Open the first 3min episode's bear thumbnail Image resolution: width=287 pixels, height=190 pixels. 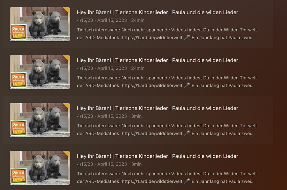point(40,120)
